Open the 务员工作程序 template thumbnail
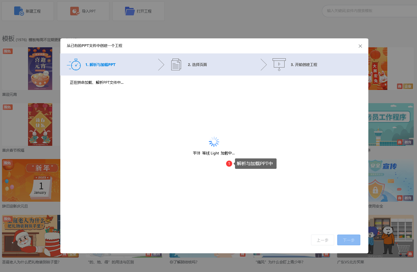 (x=391, y=124)
